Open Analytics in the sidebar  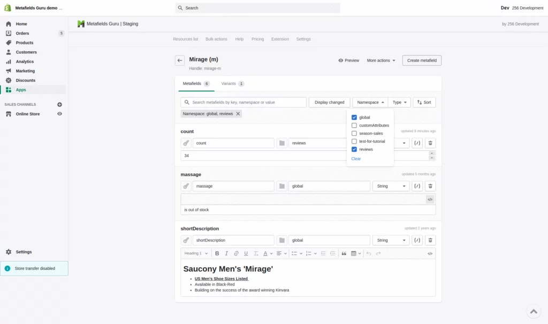click(25, 62)
